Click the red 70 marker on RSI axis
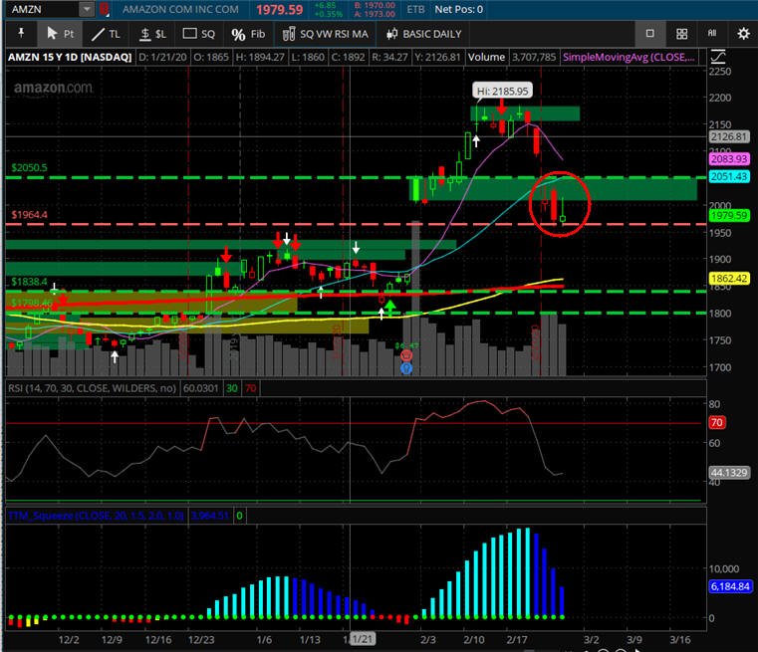Image resolution: width=758 pixels, height=652 pixels. click(716, 423)
